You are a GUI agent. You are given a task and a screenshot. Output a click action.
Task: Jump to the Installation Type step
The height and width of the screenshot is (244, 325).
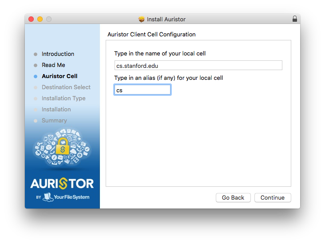[63, 98]
